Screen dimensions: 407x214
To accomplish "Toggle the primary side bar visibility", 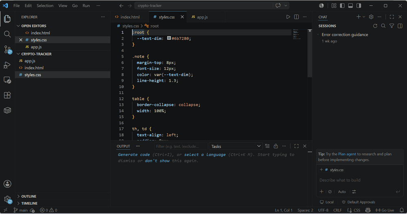I will pyautogui.click(x=342, y=5).
